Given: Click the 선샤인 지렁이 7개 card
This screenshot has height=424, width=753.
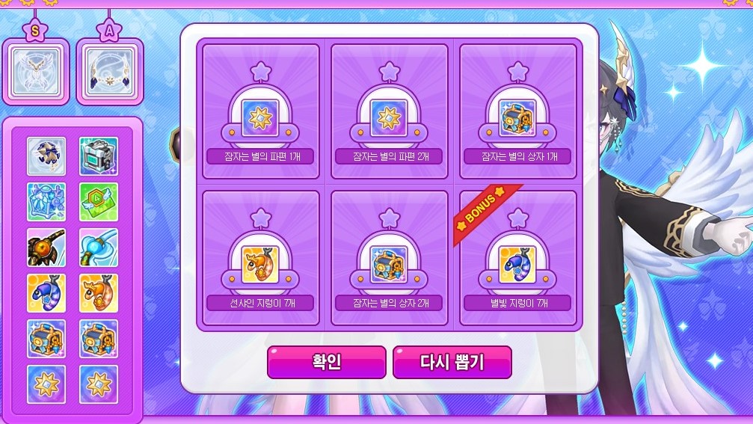Looking at the screenshot, I should (x=261, y=258).
